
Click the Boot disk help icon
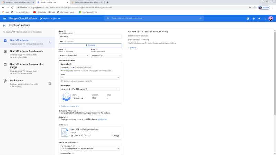[67, 125]
